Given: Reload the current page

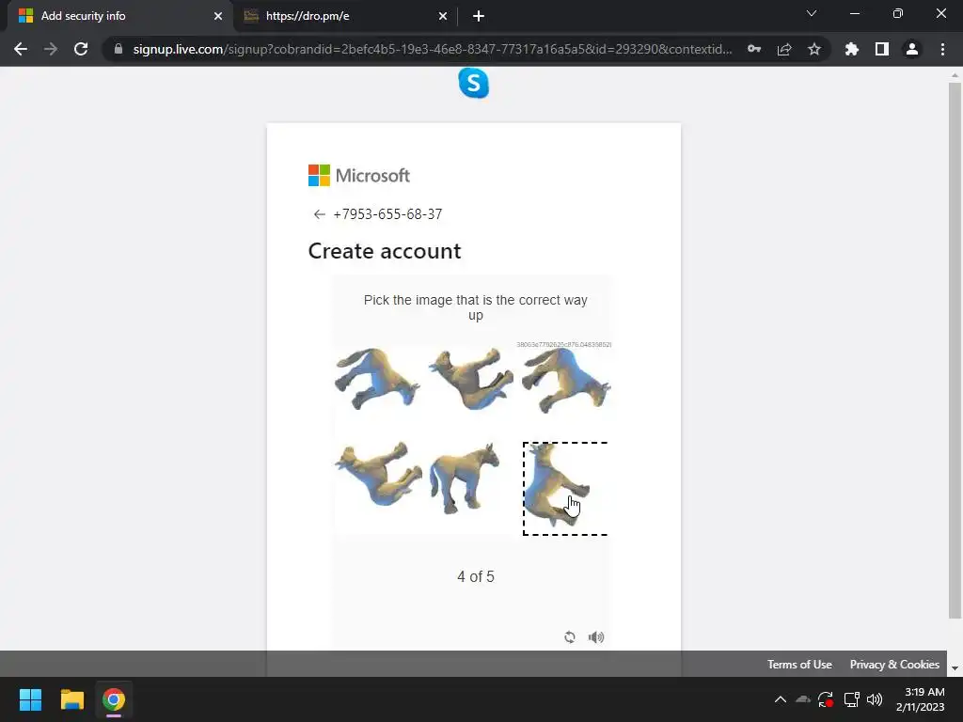Looking at the screenshot, I should pos(81,49).
